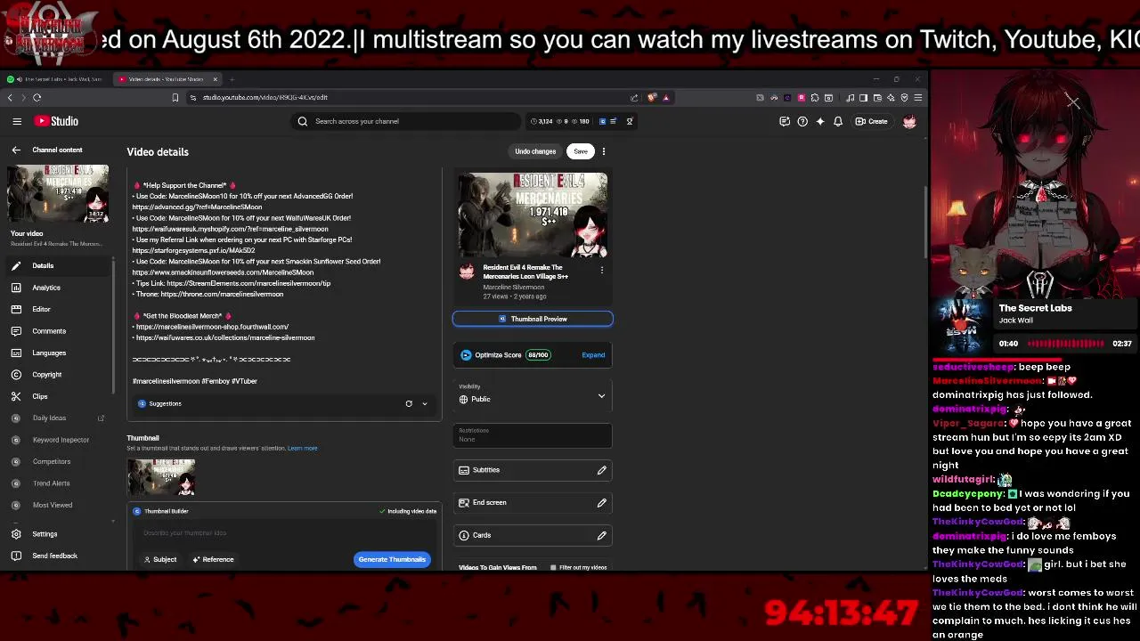
Task: Click the Reference button in Thumbnail Builder
Action: coord(213,559)
